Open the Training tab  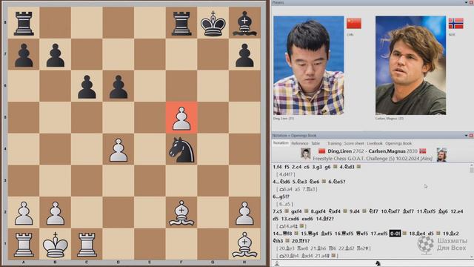pos(334,143)
